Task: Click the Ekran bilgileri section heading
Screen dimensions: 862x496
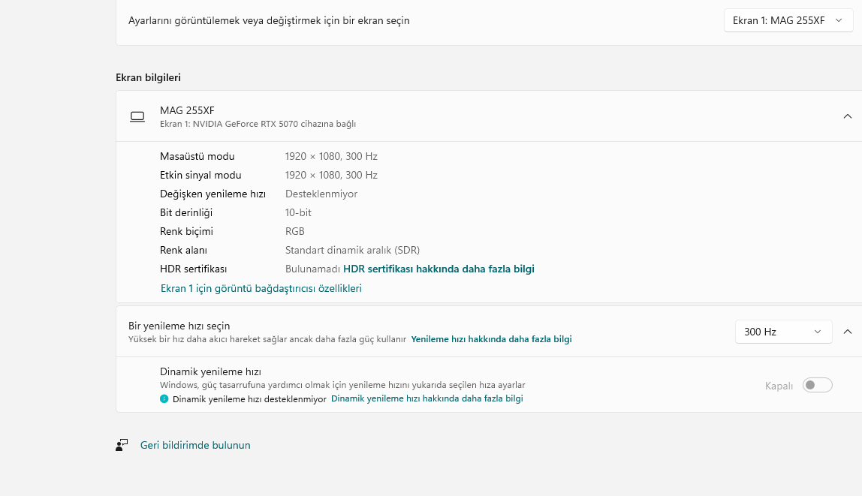Action: click(x=149, y=77)
